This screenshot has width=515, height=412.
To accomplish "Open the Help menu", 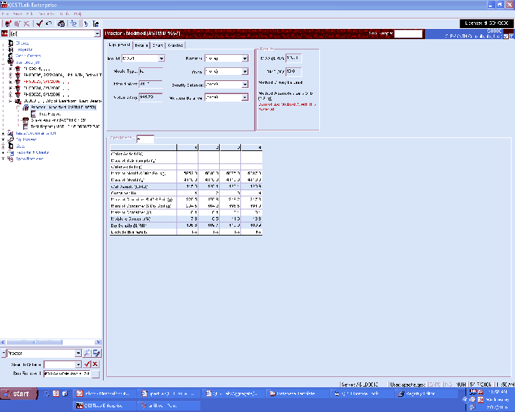I will 78,14.
